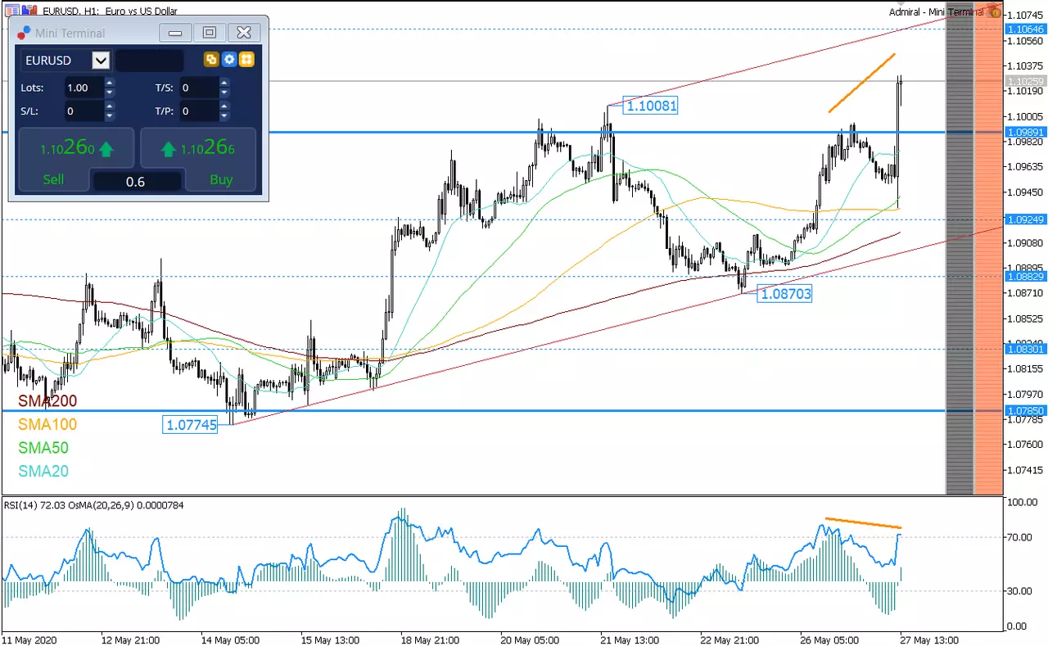Select the orange divergence line in the RSI panel

tap(864, 522)
